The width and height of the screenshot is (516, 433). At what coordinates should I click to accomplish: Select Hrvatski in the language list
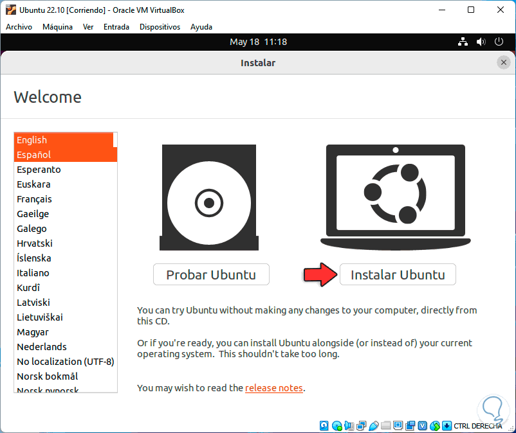click(66, 243)
